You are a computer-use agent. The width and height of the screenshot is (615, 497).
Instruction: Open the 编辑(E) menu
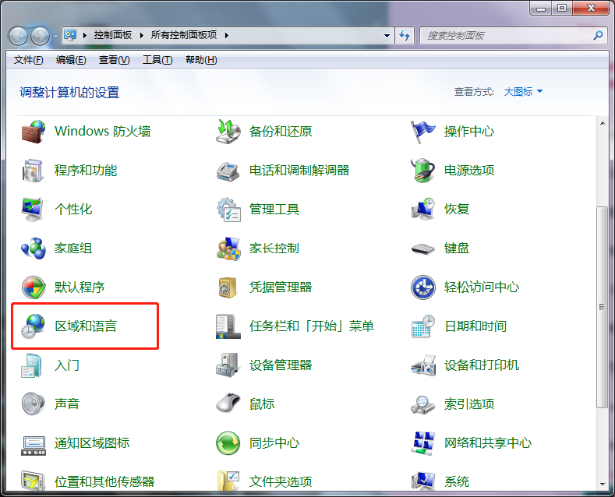[71, 60]
